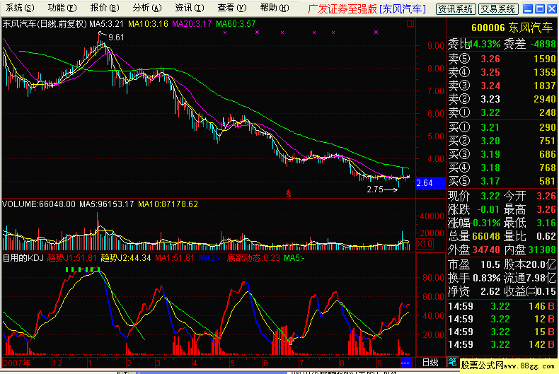Open the 系统(S) menu
The height and width of the screenshot is (374, 559).
point(20,8)
